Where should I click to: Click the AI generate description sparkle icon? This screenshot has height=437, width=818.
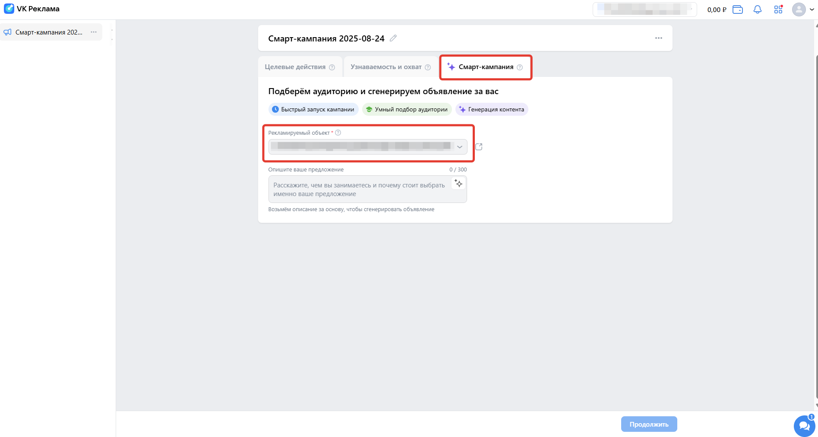(x=458, y=184)
